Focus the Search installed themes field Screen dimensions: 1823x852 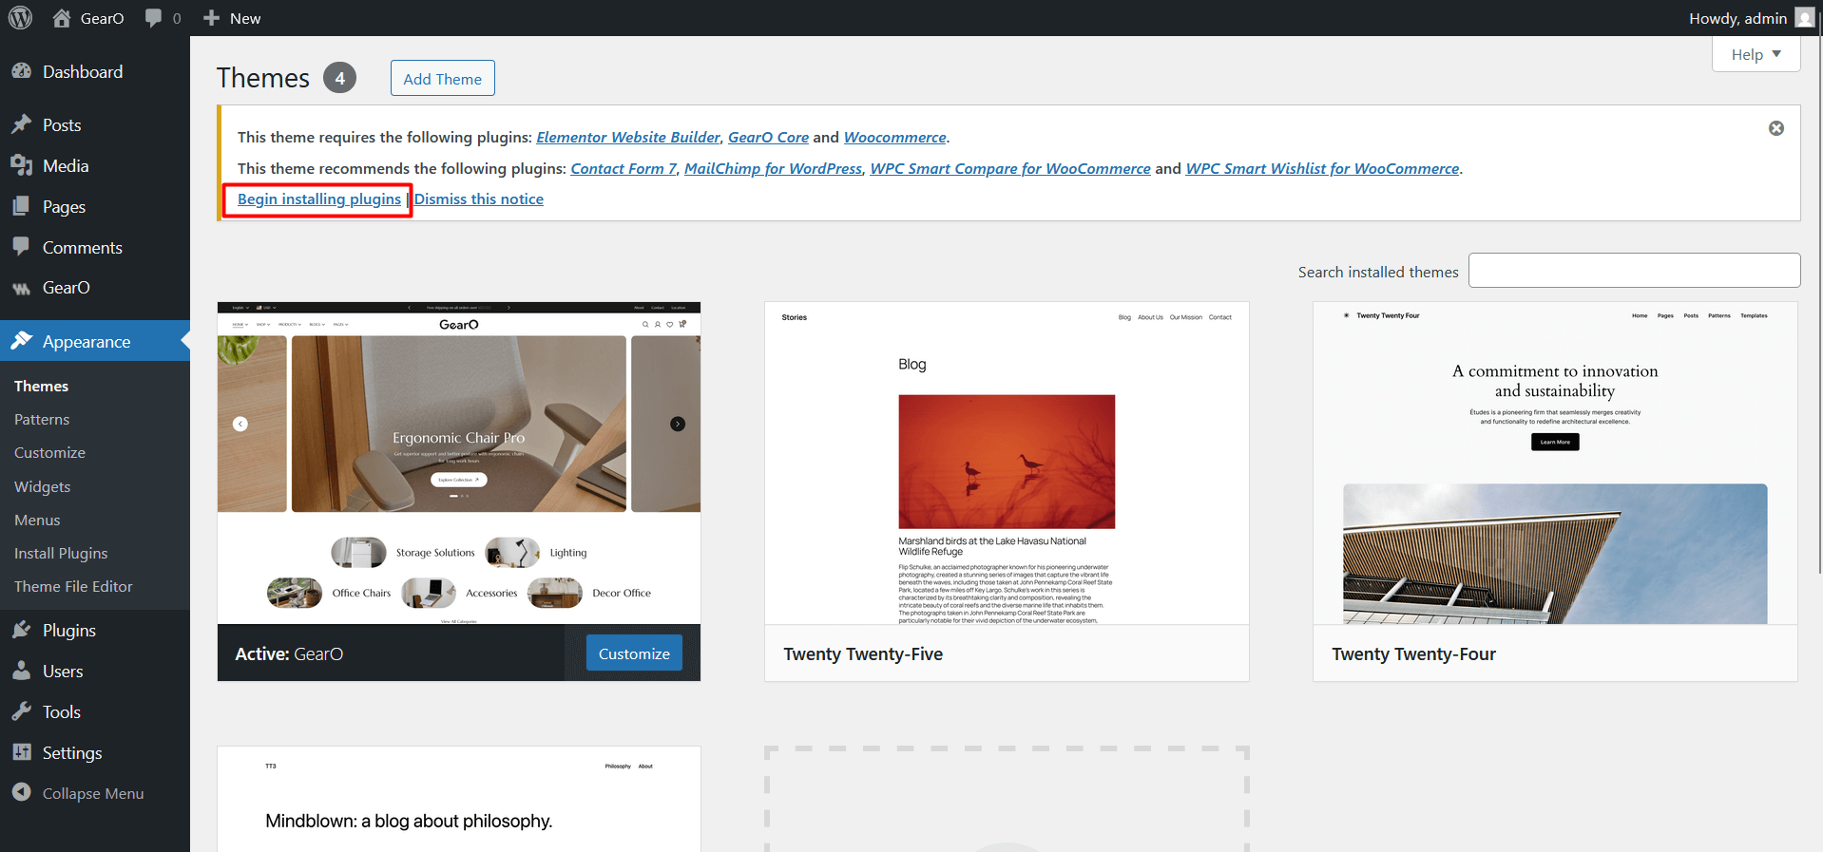[x=1633, y=271]
